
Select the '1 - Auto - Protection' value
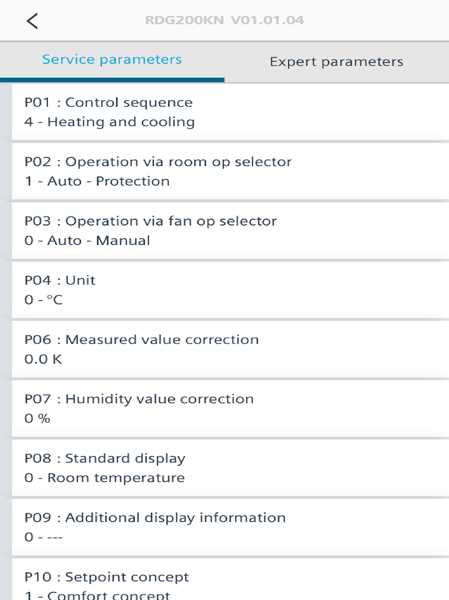[97, 181]
